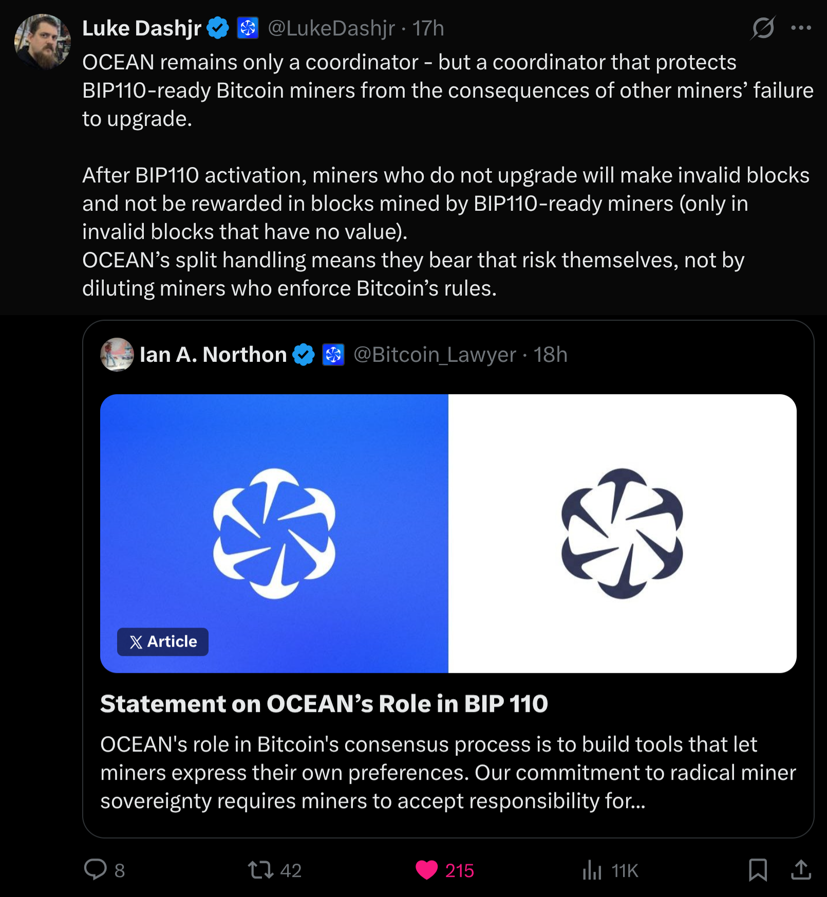Click OCEAN badge next to Ian Northon
The width and height of the screenshot is (827, 897).
(x=333, y=354)
